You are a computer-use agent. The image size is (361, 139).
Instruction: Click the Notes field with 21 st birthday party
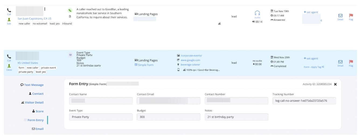pyautogui.click(x=236, y=117)
